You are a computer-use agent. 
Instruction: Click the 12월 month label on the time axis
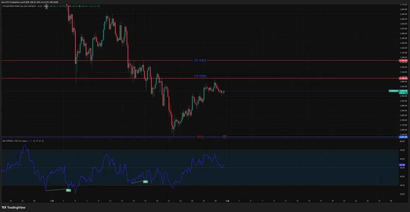click(x=227, y=201)
